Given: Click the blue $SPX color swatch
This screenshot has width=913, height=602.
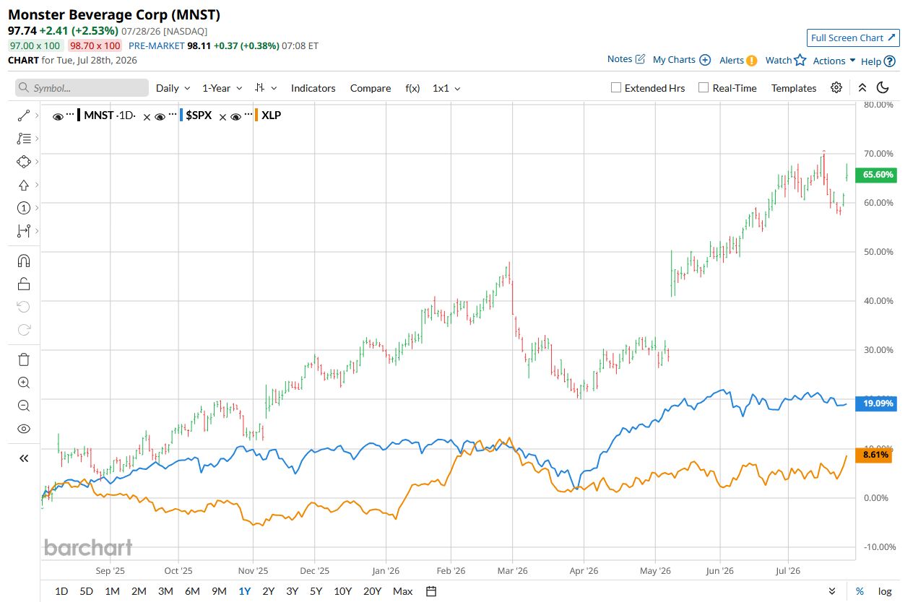Looking at the screenshot, I should (180, 115).
